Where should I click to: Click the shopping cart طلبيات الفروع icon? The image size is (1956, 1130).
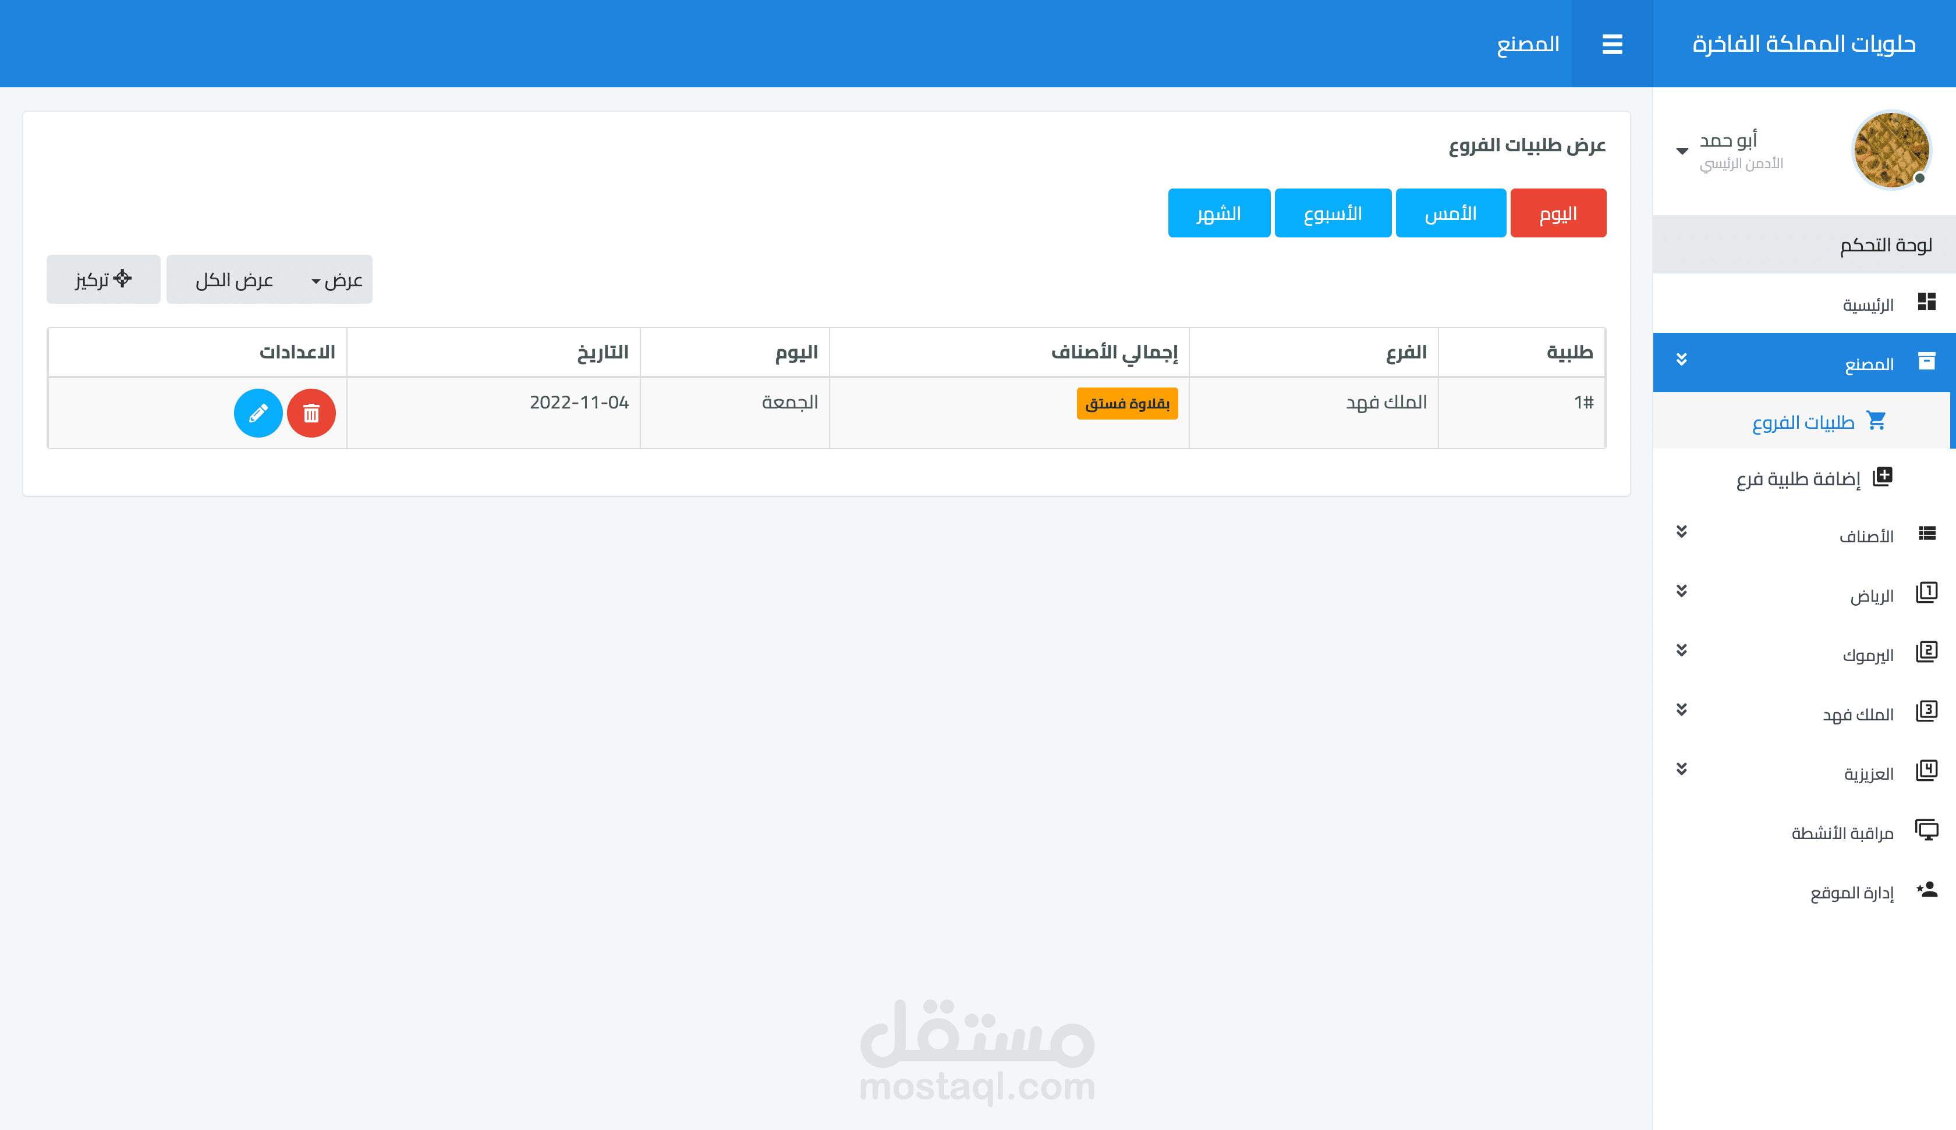pyautogui.click(x=1876, y=421)
